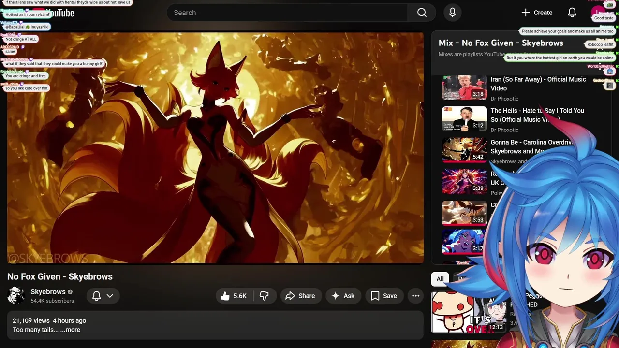The width and height of the screenshot is (619, 348).
Task: Open the Ask AI button
Action: tap(343, 296)
